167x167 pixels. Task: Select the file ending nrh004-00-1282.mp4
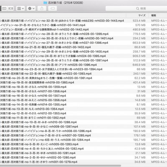coord(83,149)
